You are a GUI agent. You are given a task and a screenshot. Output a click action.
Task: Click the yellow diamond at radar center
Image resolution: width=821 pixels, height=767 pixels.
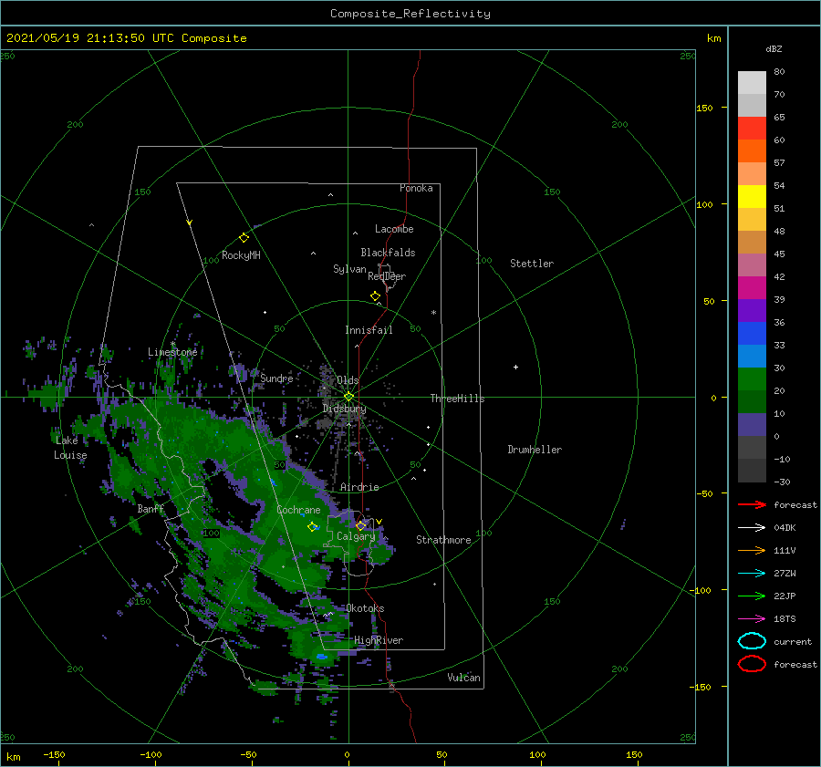[348, 397]
